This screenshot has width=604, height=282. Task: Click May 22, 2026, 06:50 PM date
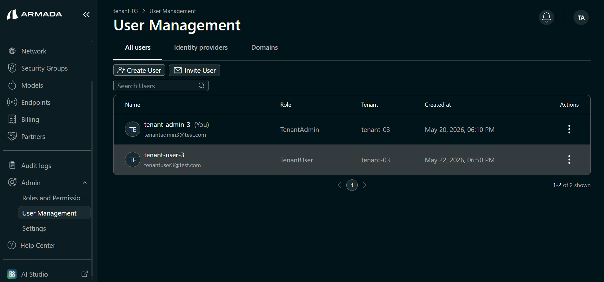tap(460, 160)
